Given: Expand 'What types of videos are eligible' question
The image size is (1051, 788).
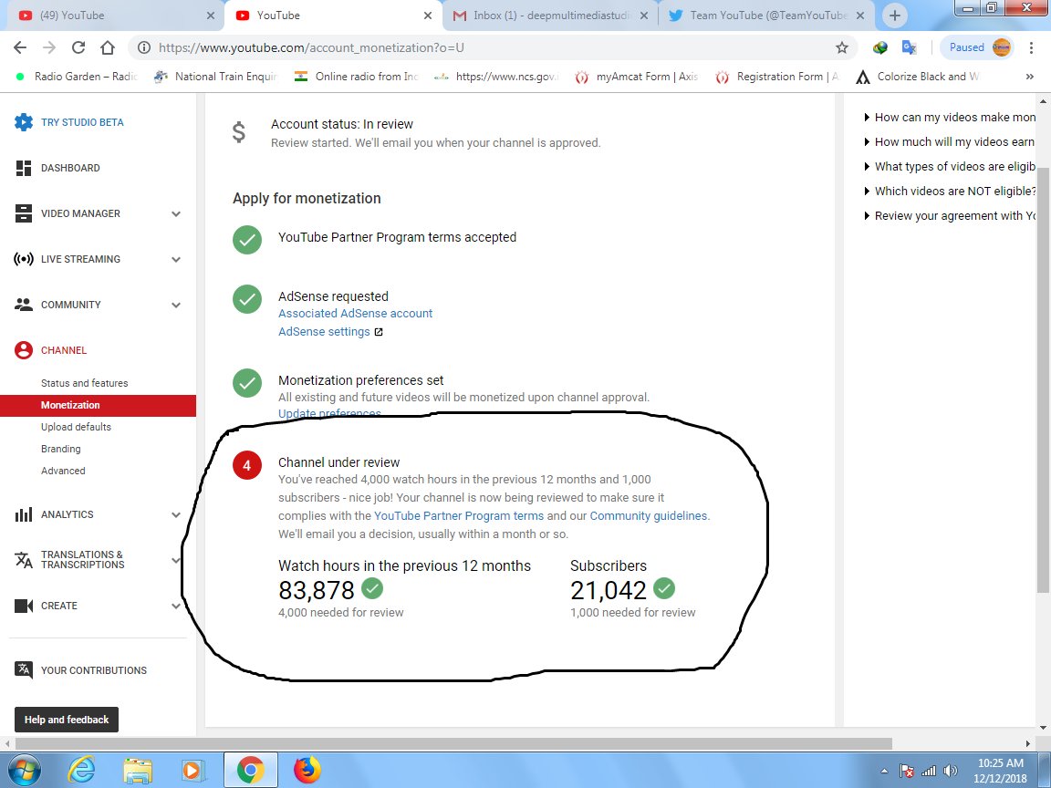Looking at the screenshot, I should tap(950, 166).
